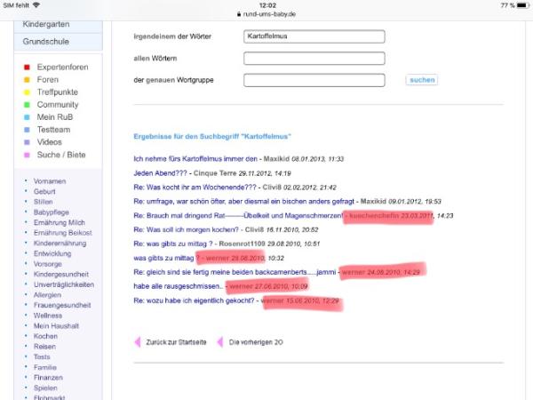This screenshot has height=400, width=533.
Task: Open Treffpunkte section
Action: tap(58, 92)
